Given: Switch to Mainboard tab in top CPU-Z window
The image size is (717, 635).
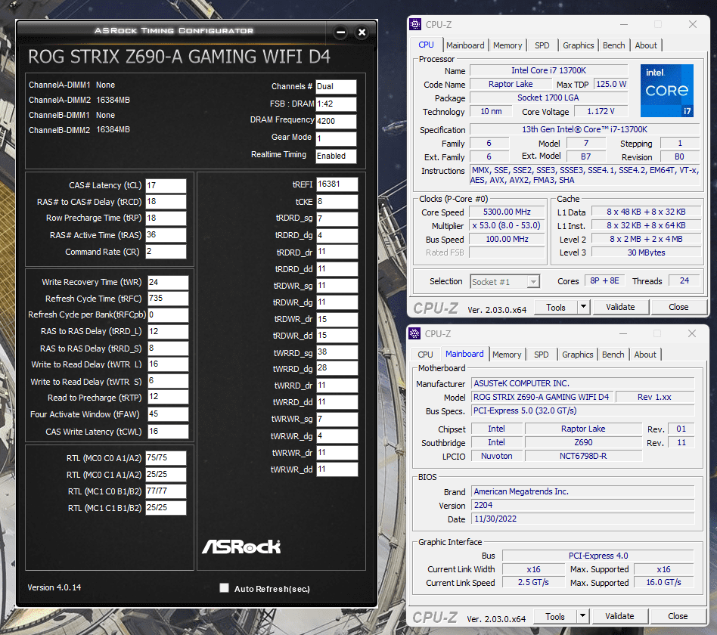Looking at the screenshot, I should 465,45.
